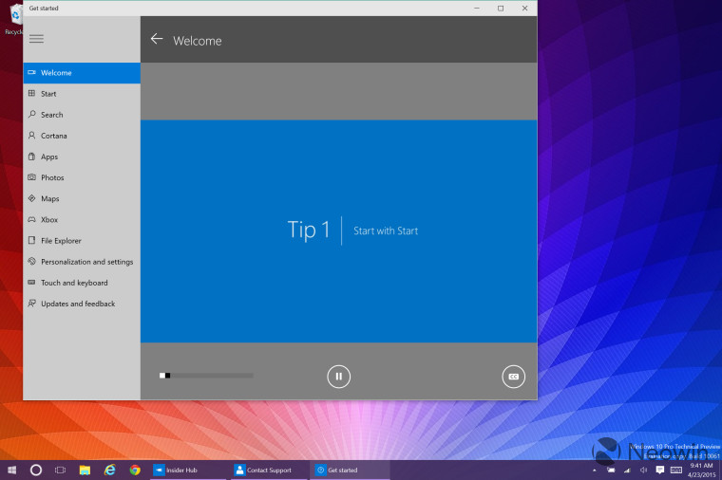Click Get started taskbar button
The image size is (722, 480).
tap(350, 470)
